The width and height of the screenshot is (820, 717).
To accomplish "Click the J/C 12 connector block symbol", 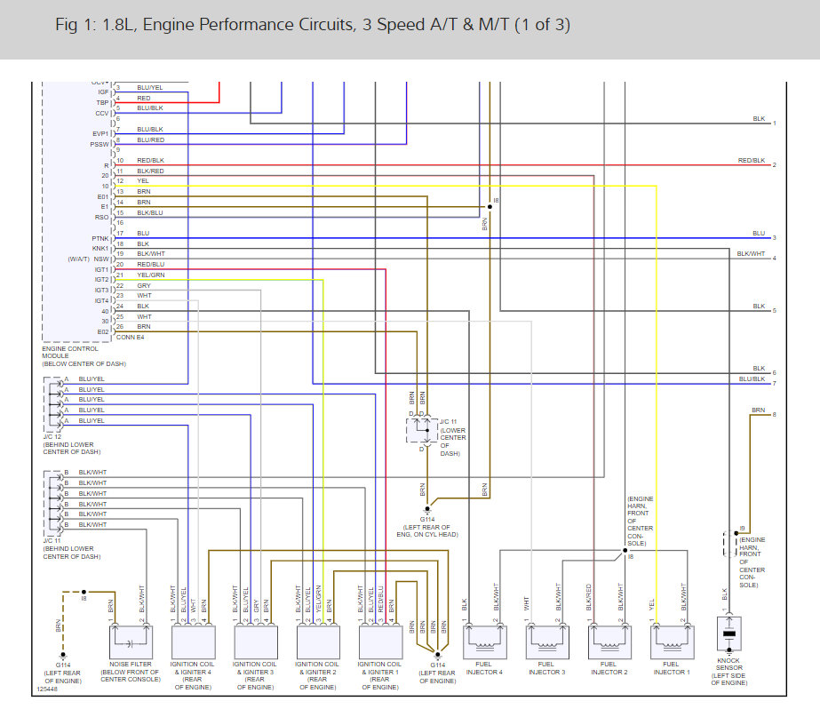I will click(52, 404).
